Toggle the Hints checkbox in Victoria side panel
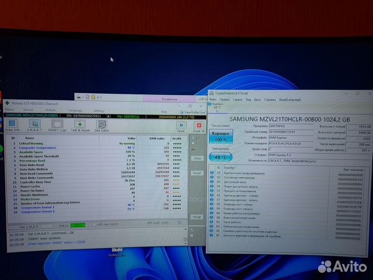This screenshot has width=373, height=280. 192,235
